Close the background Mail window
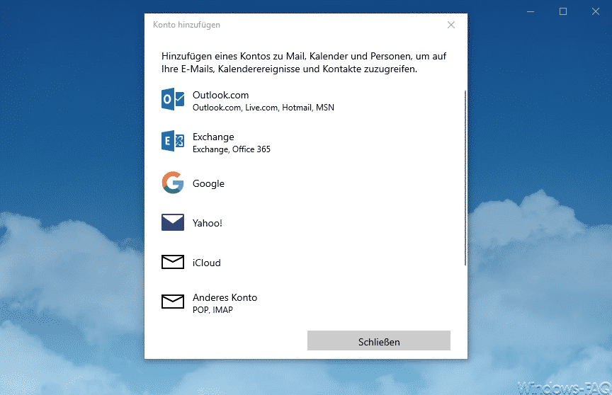The image size is (612, 395). 596,12
